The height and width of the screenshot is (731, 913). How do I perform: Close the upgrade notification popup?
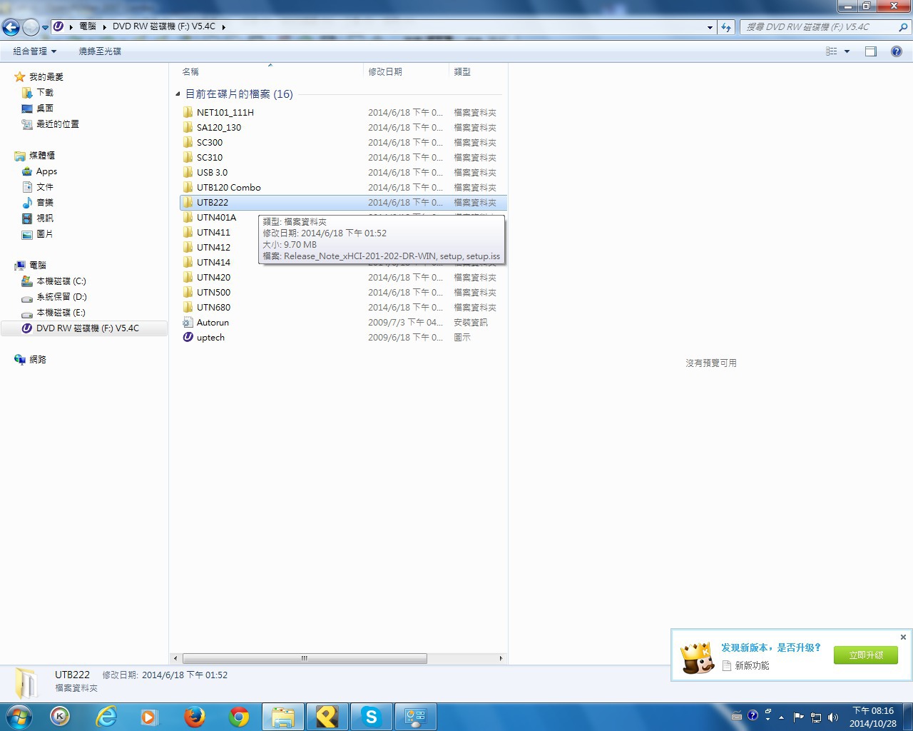click(903, 637)
